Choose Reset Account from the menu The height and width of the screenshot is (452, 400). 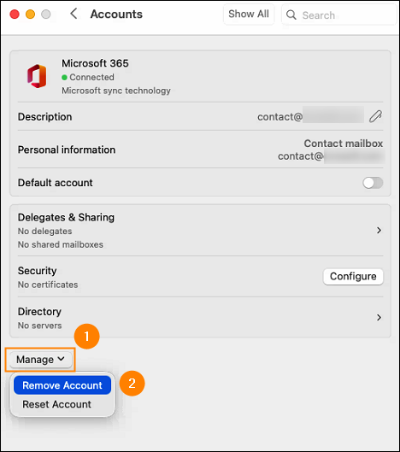(x=56, y=404)
